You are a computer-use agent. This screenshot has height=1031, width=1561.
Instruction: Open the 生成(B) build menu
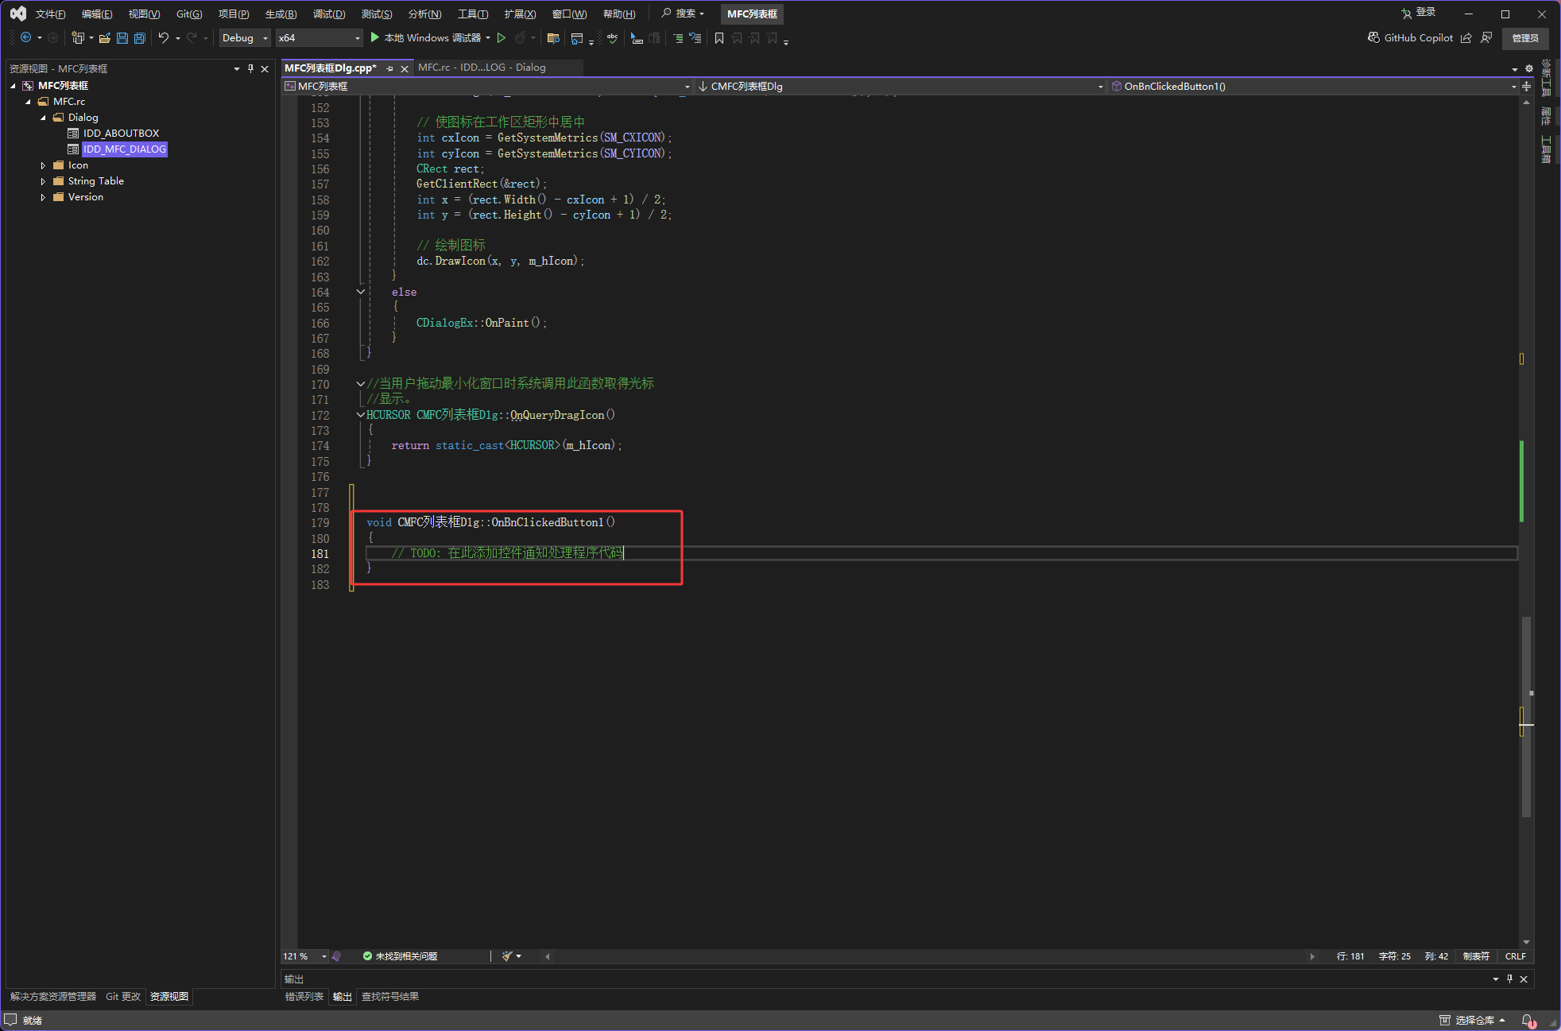pyautogui.click(x=281, y=14)
